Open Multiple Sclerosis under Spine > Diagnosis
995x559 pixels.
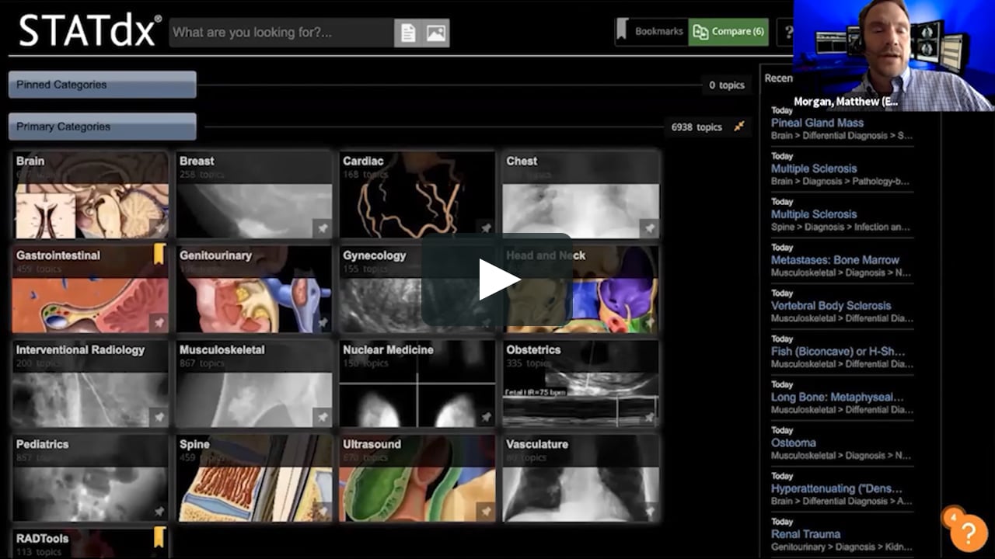click(x=814, y=214)
